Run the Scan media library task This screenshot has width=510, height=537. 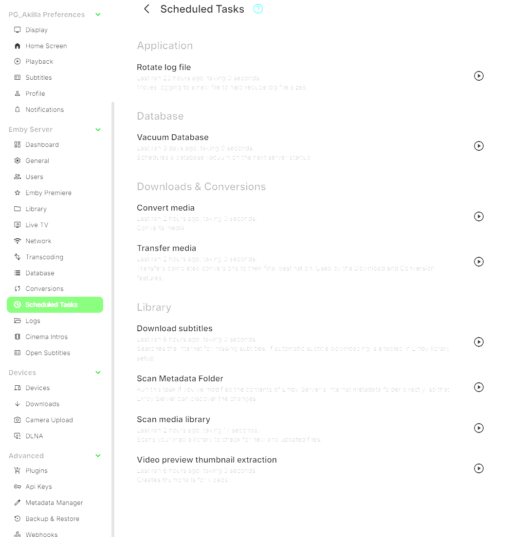(479, 428)
